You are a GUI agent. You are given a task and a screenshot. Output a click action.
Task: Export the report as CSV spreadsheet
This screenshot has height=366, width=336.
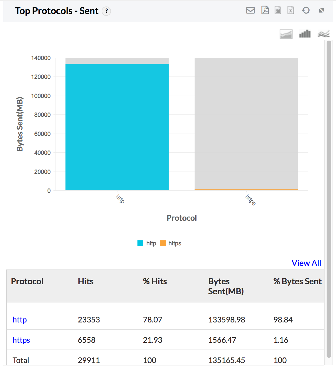point(278,11)
